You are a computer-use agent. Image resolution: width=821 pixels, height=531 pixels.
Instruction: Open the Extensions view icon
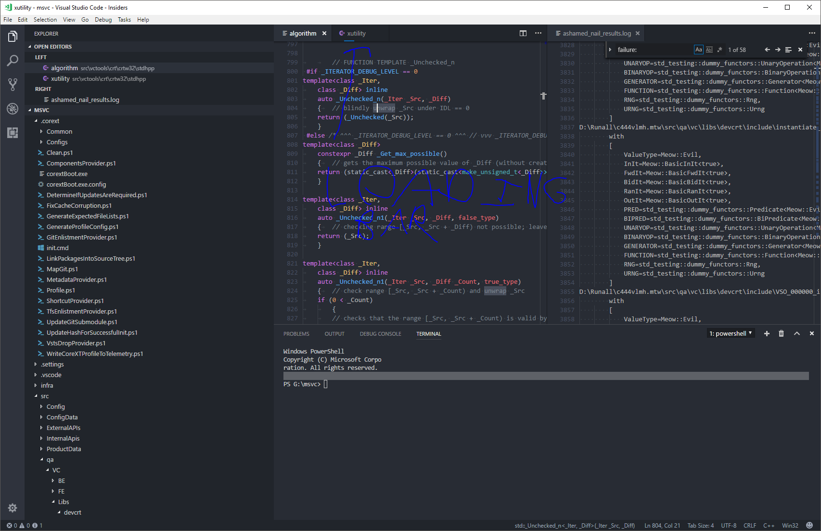pyautogui.click(x=13, y=133)
